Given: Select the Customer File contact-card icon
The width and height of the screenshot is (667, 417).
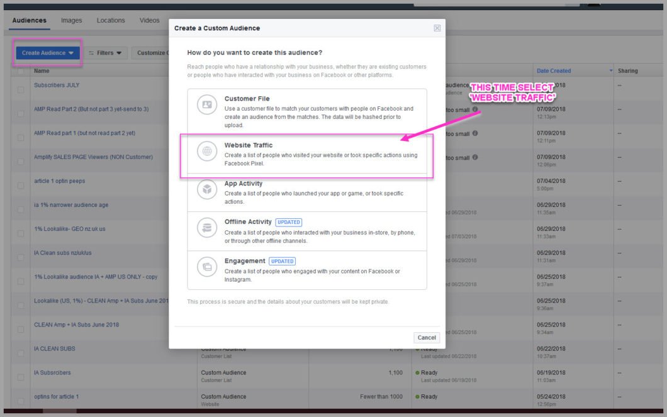Looking at the screenshot, I should (x=207, y=104).
